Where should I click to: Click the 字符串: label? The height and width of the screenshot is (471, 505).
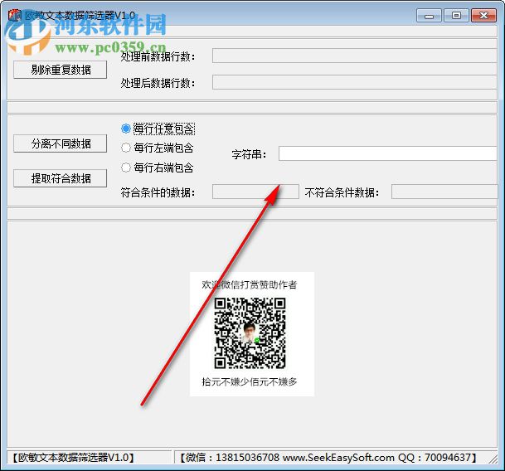click(249, 154)
